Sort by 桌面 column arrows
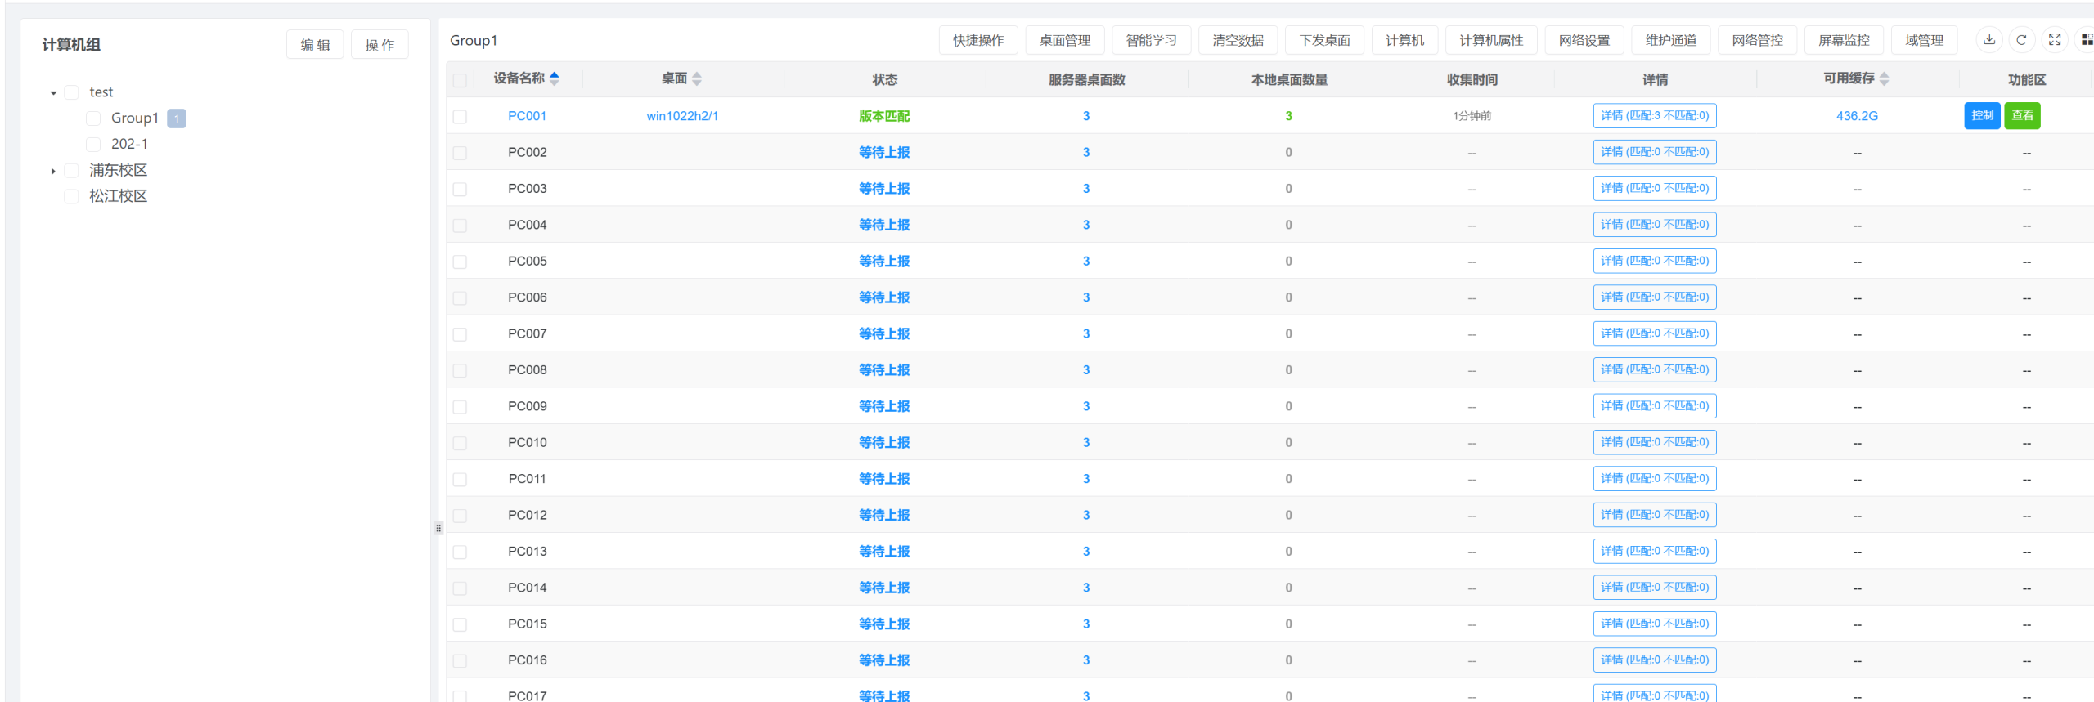The height and width of the screenshot is (702, 2094). [x=697, y=79]
